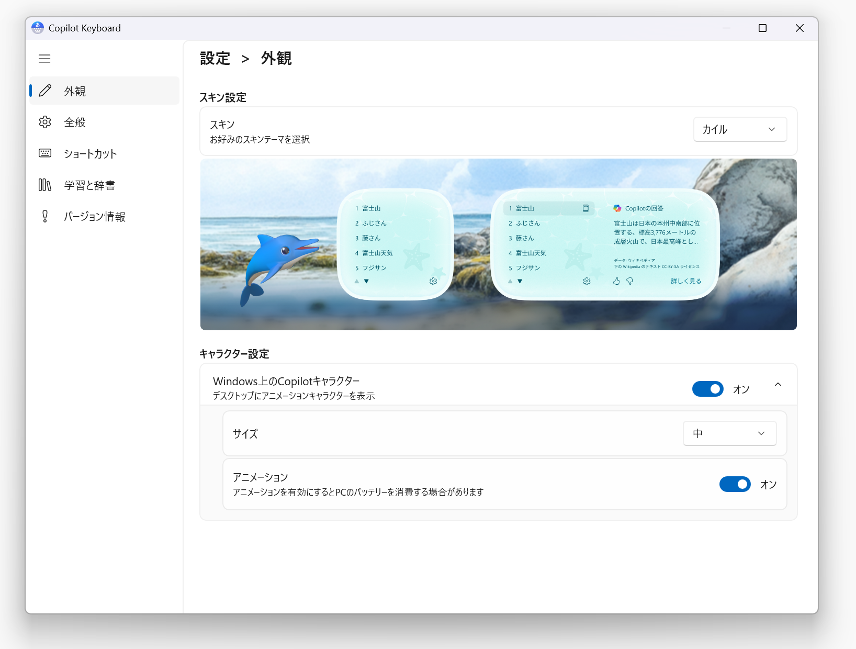
Task: Click the thumbs-up icon in preview
Action: [x=616, y=281]
